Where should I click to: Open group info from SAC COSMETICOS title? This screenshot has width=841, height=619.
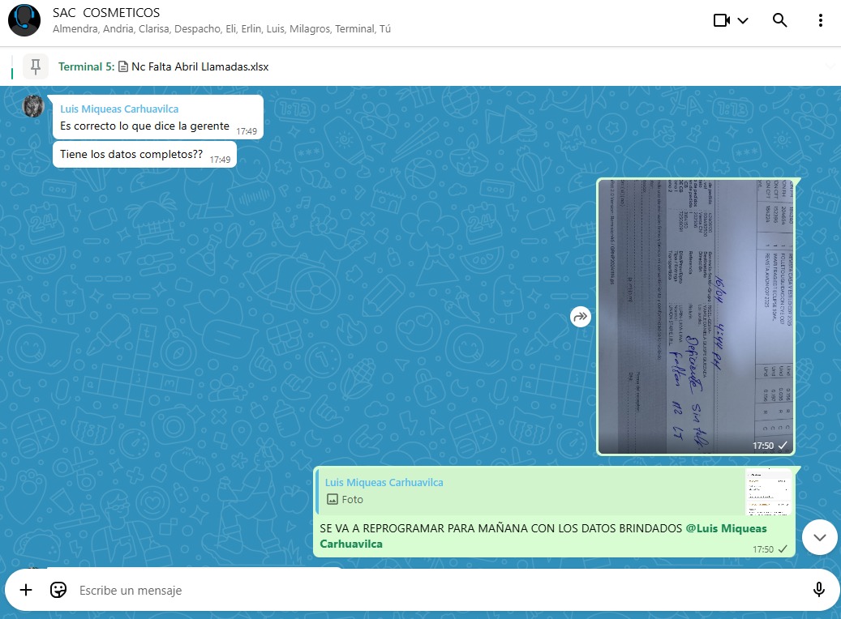pos(106,13)
